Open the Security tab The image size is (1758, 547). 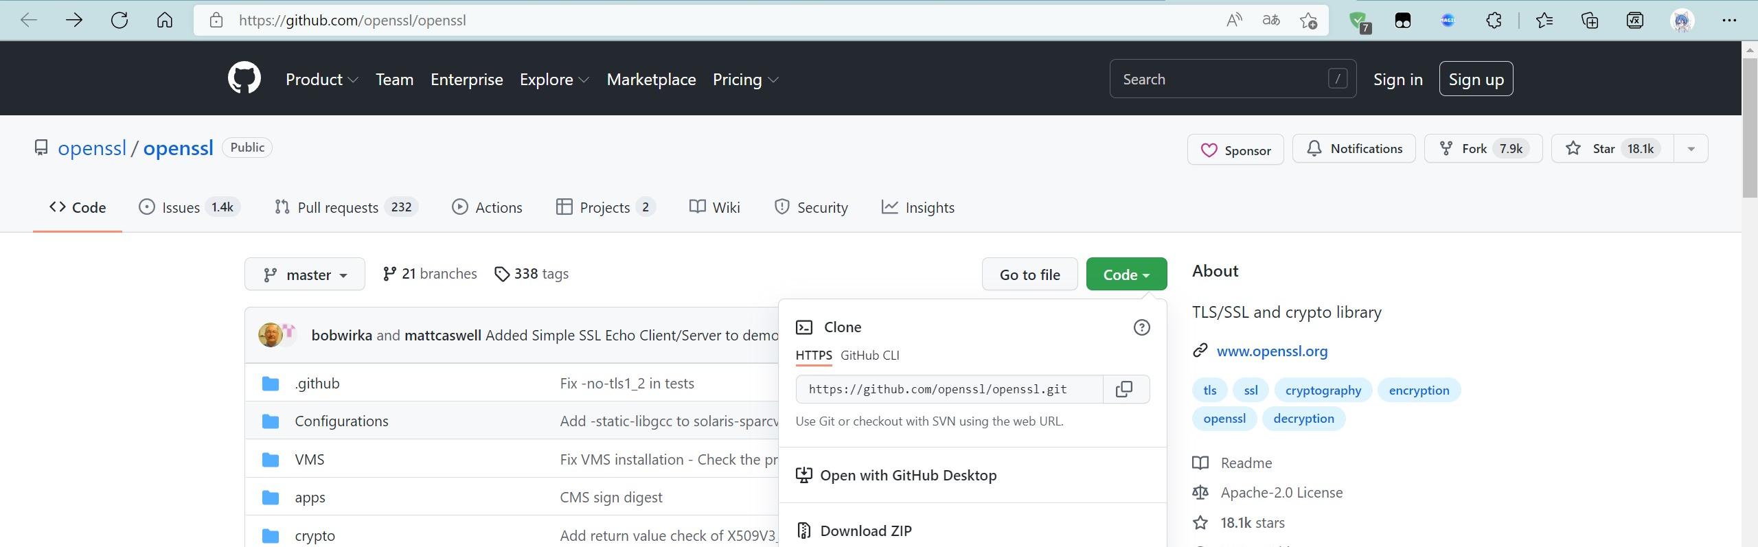pyautogui.click(x=811, y=207)
